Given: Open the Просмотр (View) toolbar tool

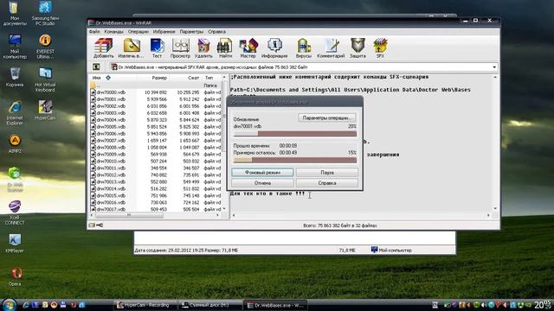Looking at the screenshot, I should tap(180, 48).
